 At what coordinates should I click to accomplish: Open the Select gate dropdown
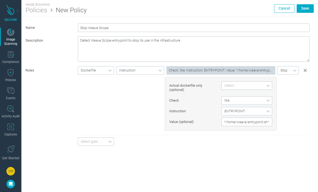[96, 142]
